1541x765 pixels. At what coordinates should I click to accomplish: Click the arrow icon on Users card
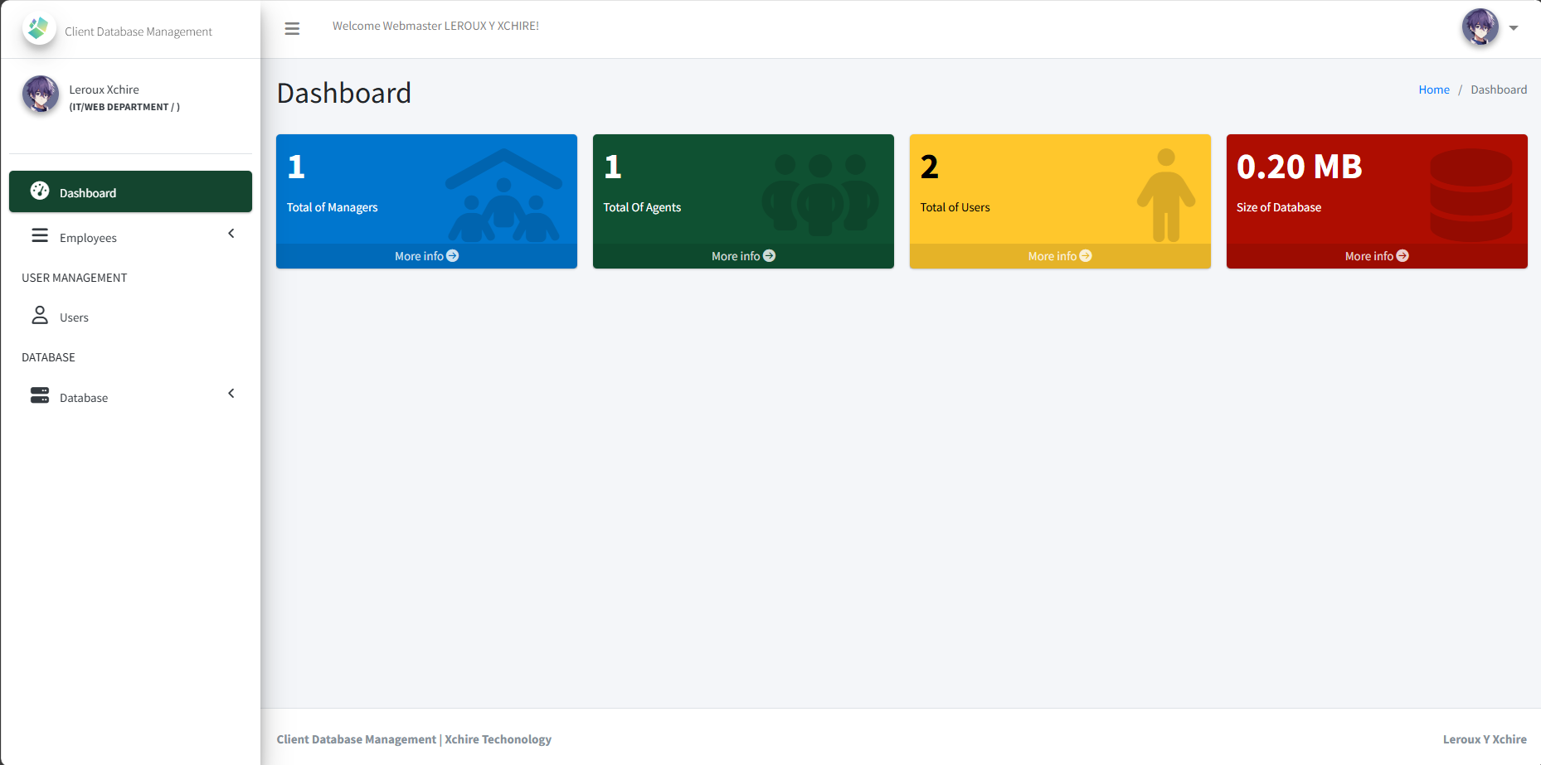[1086, 256]
